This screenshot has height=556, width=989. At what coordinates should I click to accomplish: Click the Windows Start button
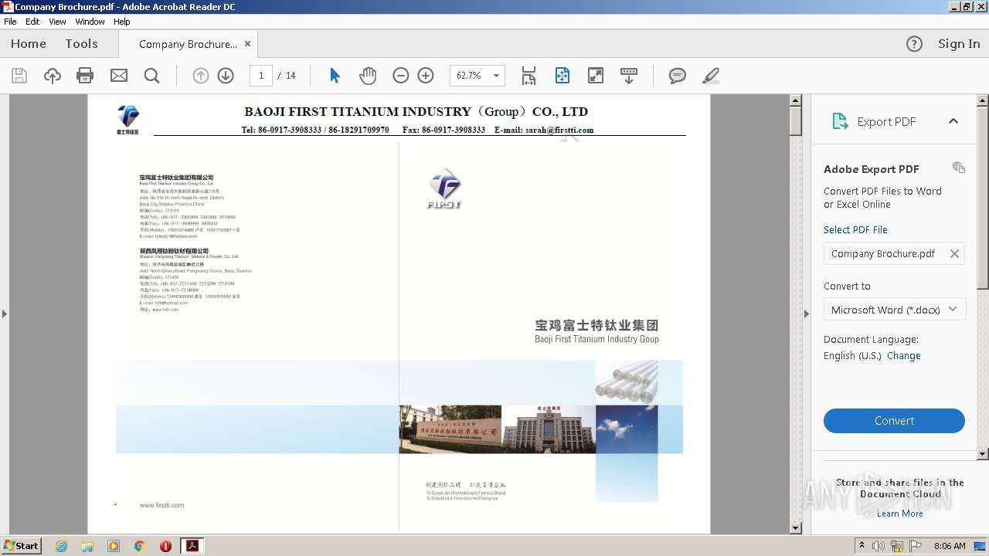point(22,545)
